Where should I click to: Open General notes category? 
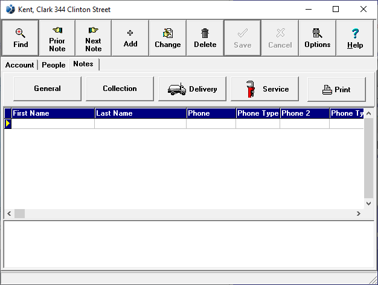point(47,89)
